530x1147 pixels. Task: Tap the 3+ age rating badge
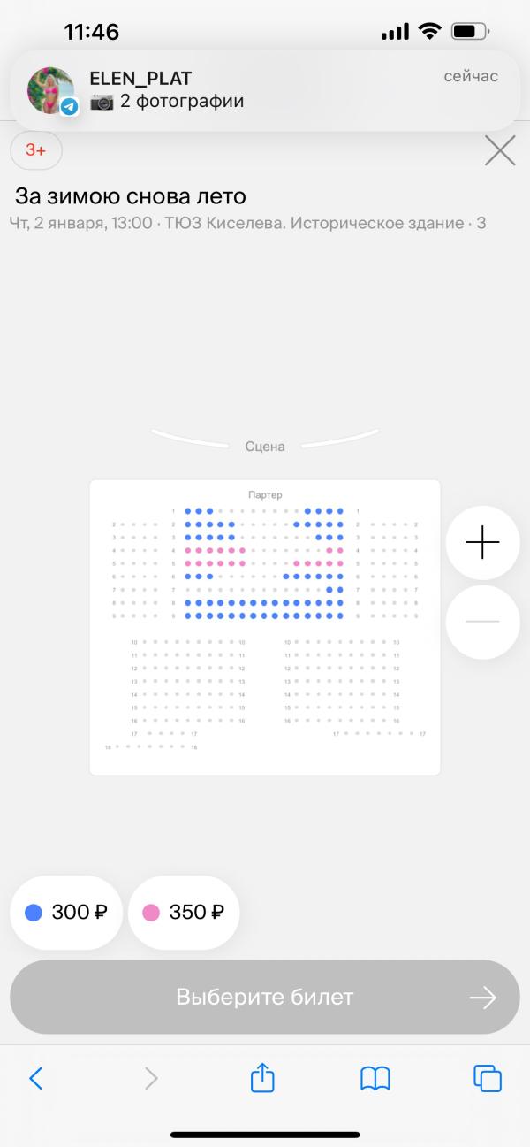(x=36, y=150)
